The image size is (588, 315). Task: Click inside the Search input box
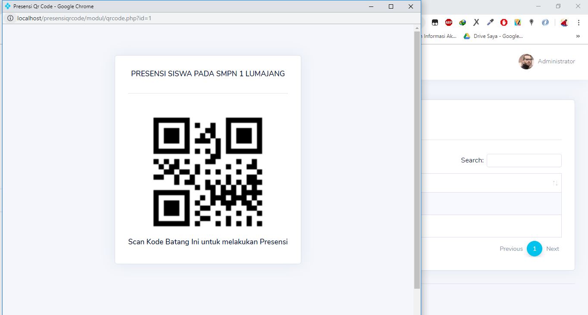(524, 160)
